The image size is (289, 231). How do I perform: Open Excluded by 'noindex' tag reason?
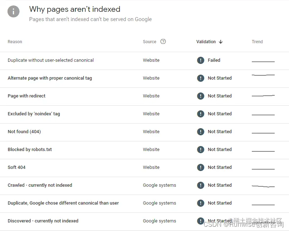pos(34,114)
